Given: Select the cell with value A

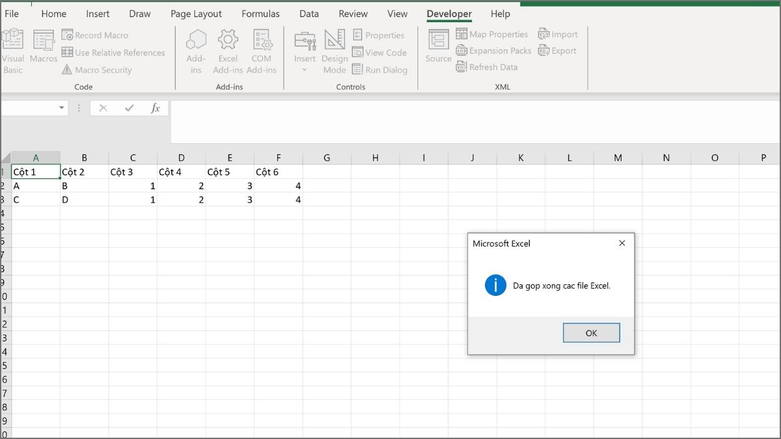Looking at the screenshot, I should 36,186.
